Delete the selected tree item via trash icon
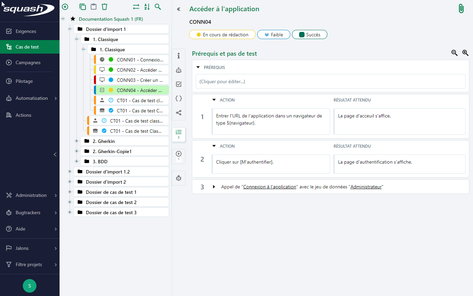This screenshot has height=296, width=473. (x=104, y=6)
